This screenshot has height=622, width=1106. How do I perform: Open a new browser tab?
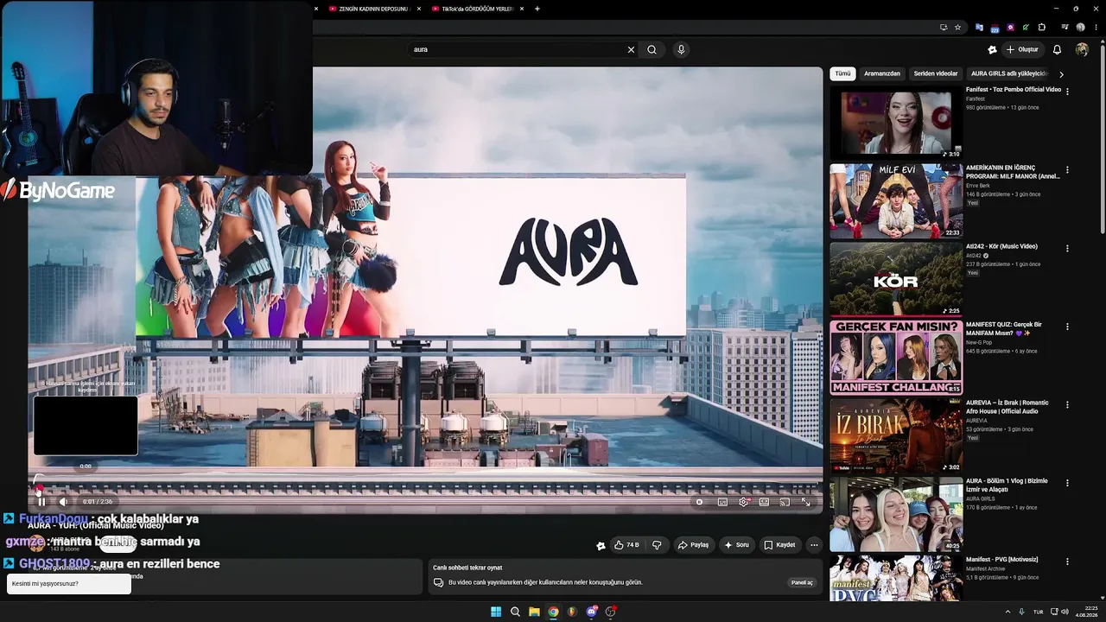(537, 9)
